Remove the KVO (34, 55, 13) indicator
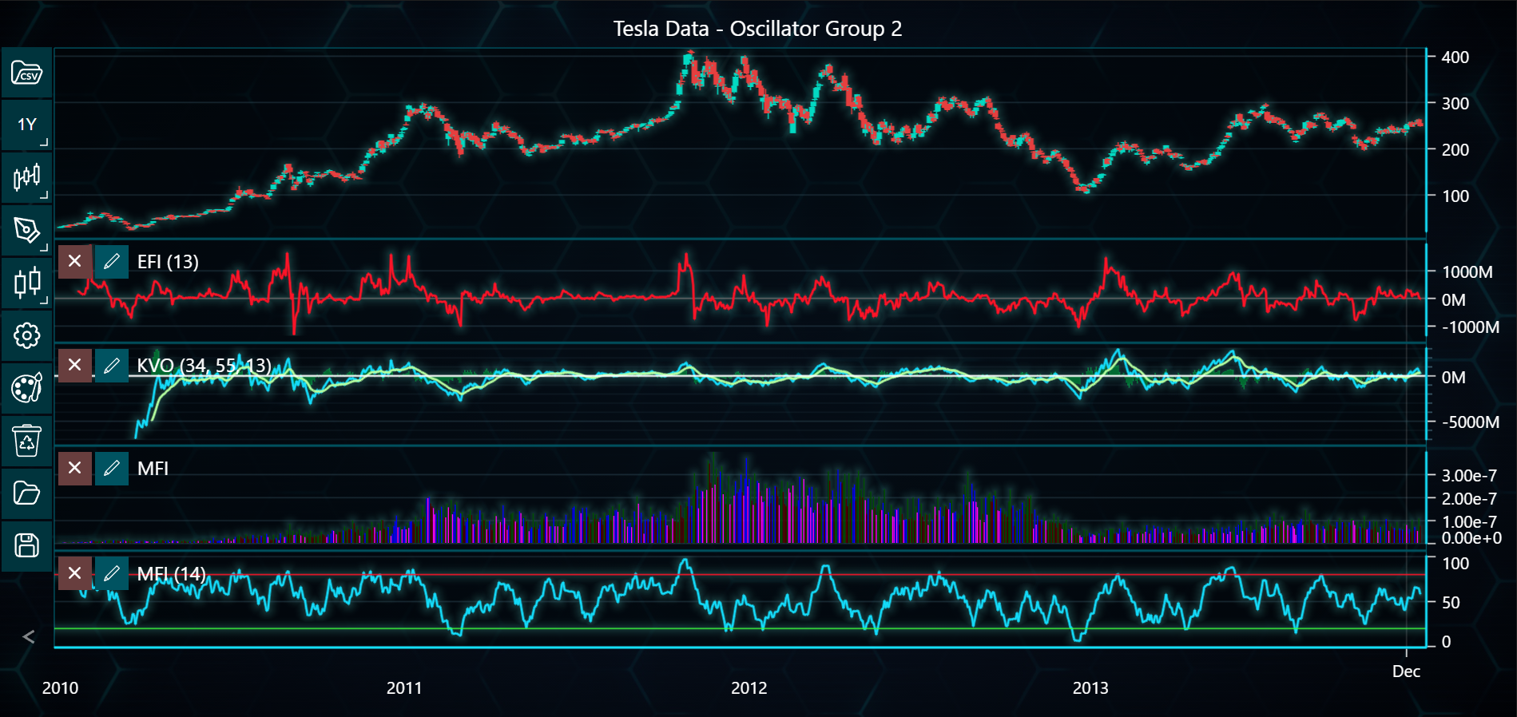Screen dimensions: 1517x717 (x=75, y=365)
